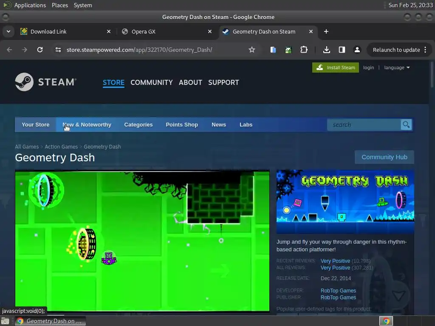Select the Geometry Dash taskbar window button
Viewport: 435px width, 326px height.
click(x=50, y=321)
